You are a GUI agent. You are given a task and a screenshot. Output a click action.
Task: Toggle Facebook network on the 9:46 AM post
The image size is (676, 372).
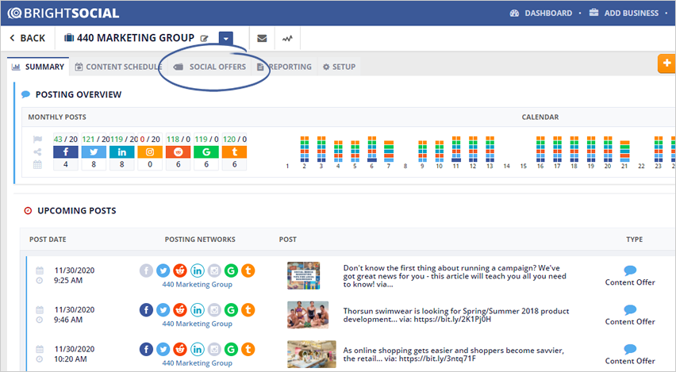[x=147, y=310]
